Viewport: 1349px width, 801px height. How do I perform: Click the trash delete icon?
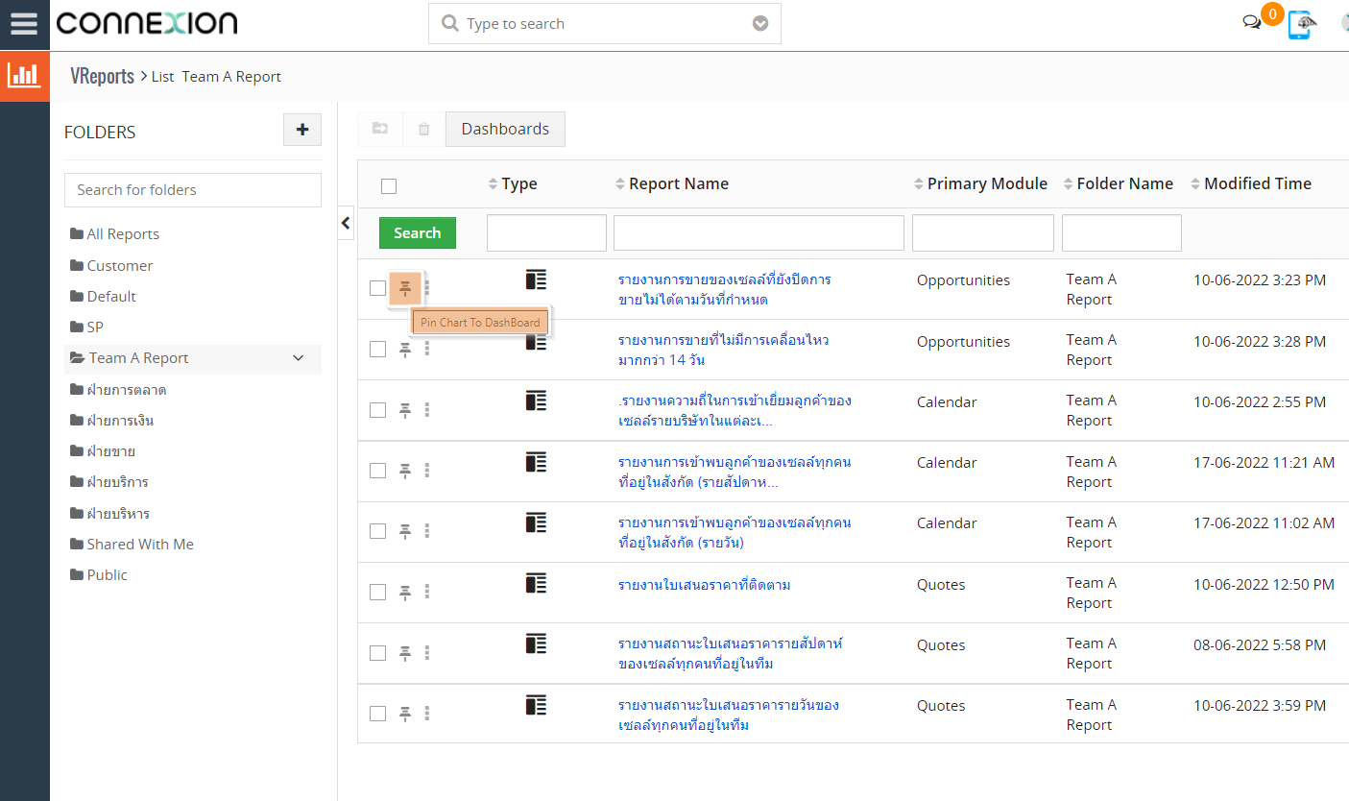423,129
